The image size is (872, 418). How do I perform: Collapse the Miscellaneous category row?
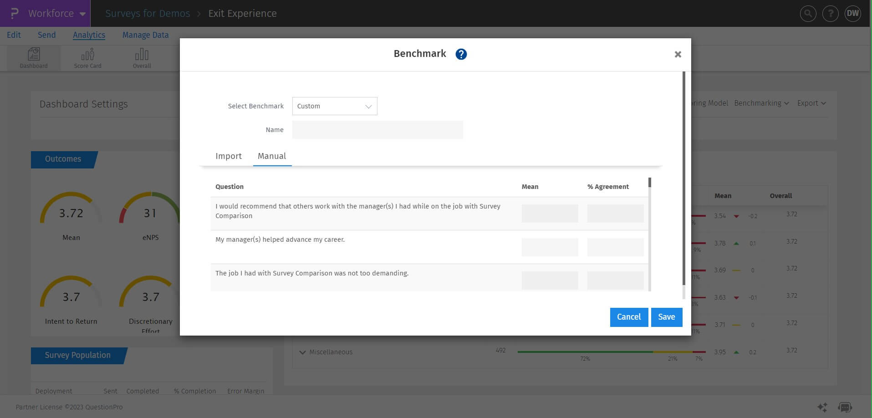(x=302, y=352)
